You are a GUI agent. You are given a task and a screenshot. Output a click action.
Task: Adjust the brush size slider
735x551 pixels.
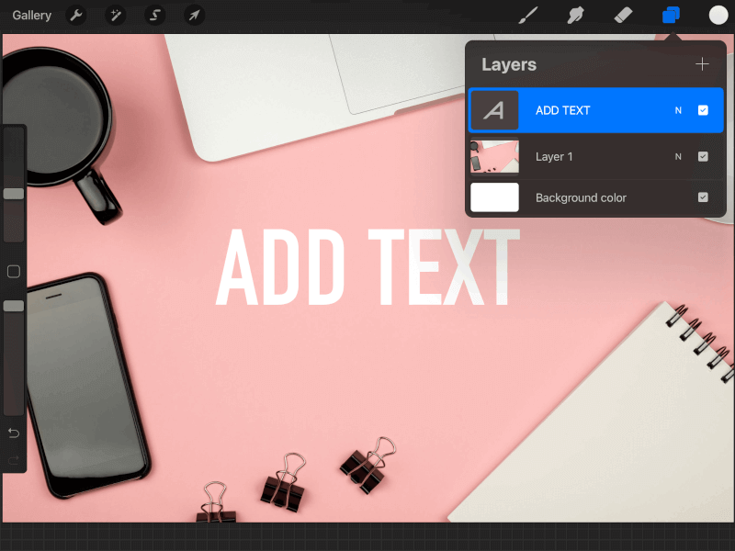(13, 193)
